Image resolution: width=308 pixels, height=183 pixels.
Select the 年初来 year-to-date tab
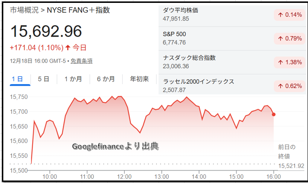click(139, 79)
